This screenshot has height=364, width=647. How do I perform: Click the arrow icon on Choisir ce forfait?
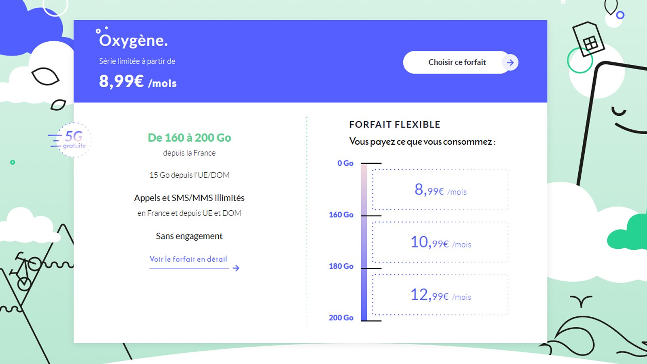click(x=511, y=62)
